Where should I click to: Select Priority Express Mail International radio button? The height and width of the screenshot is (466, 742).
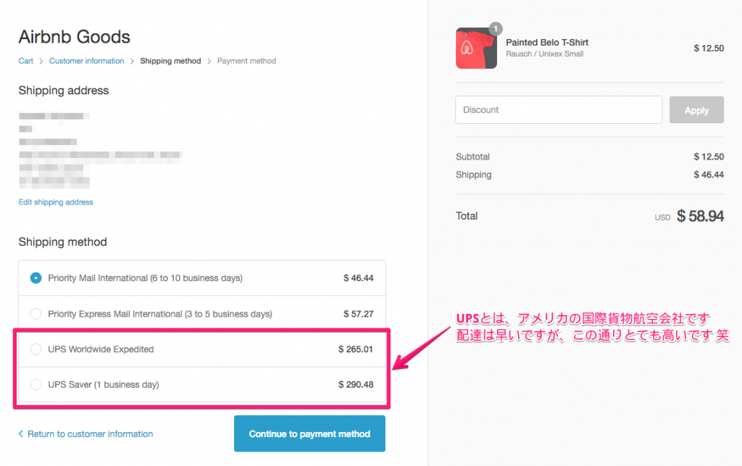click(x=36, y=314)
